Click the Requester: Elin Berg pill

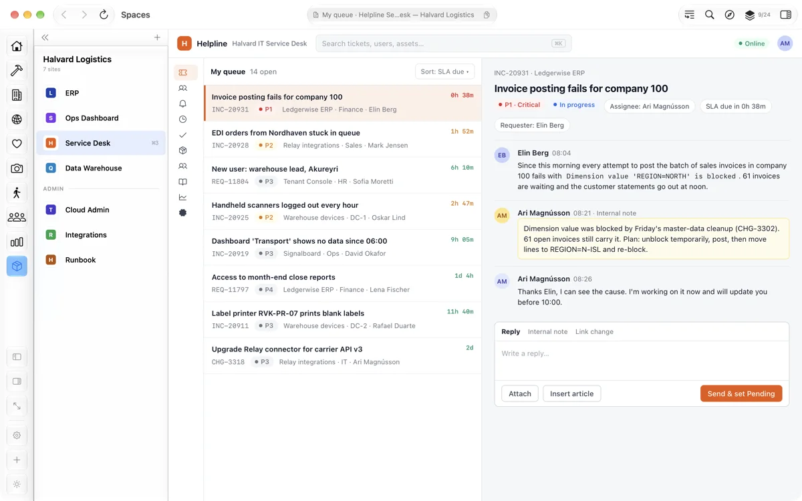[x=532, y=125]
